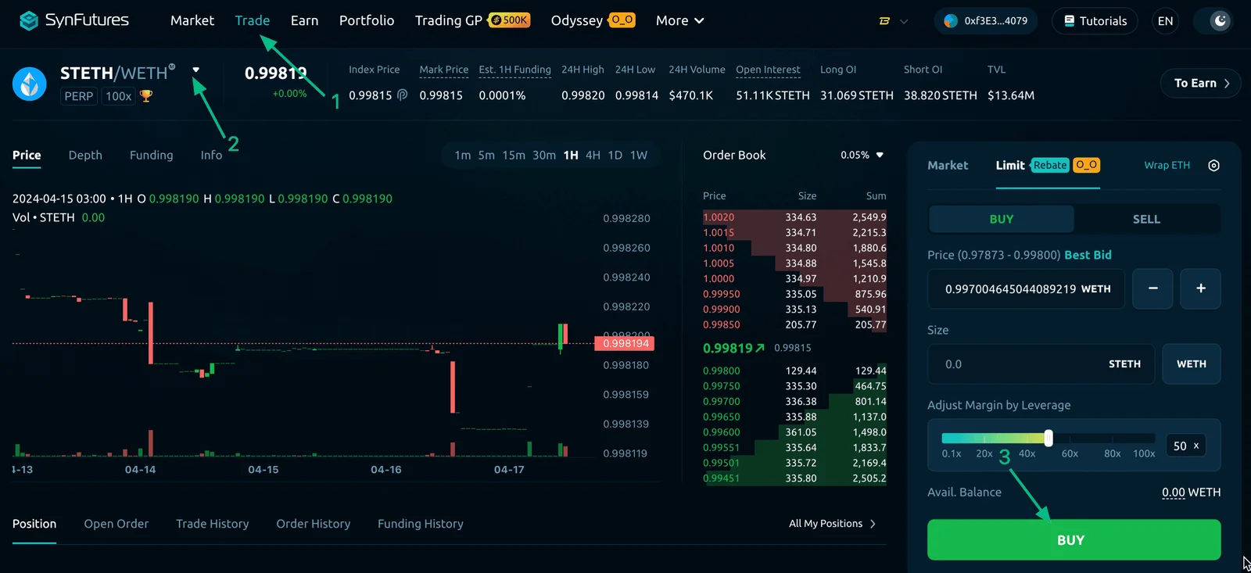Open Tutorials from the top bar
The image size is (1251, 573).
pyautogui.click(x=1095, y=21)
